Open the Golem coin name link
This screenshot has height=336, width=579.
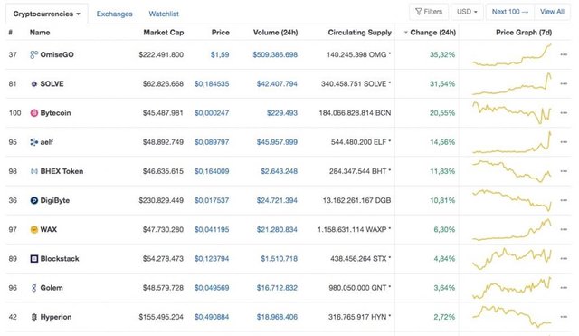pos(52,288)
